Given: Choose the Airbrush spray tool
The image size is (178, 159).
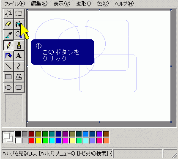Looking at the screenshot, I should (x=8, y=56).
